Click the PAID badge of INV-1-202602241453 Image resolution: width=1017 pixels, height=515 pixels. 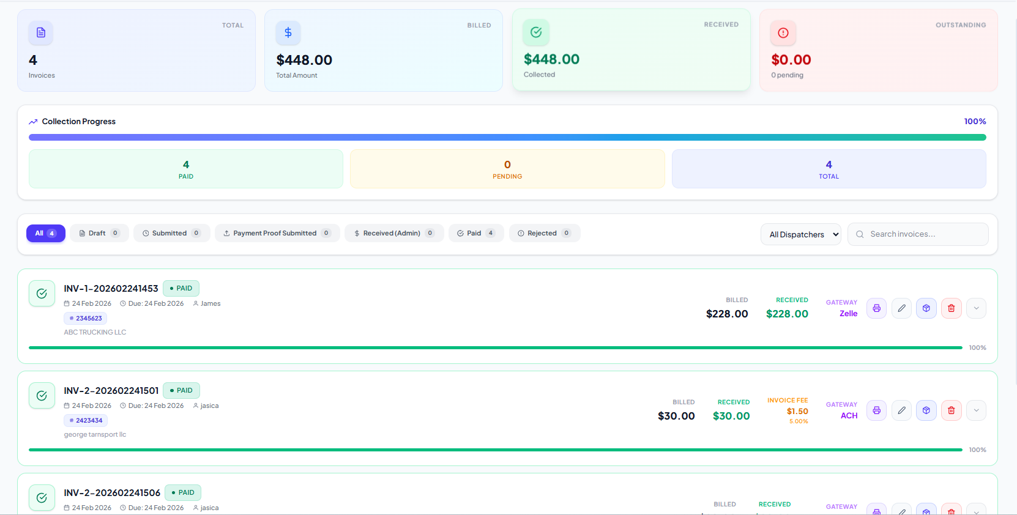tap(181, 288)
